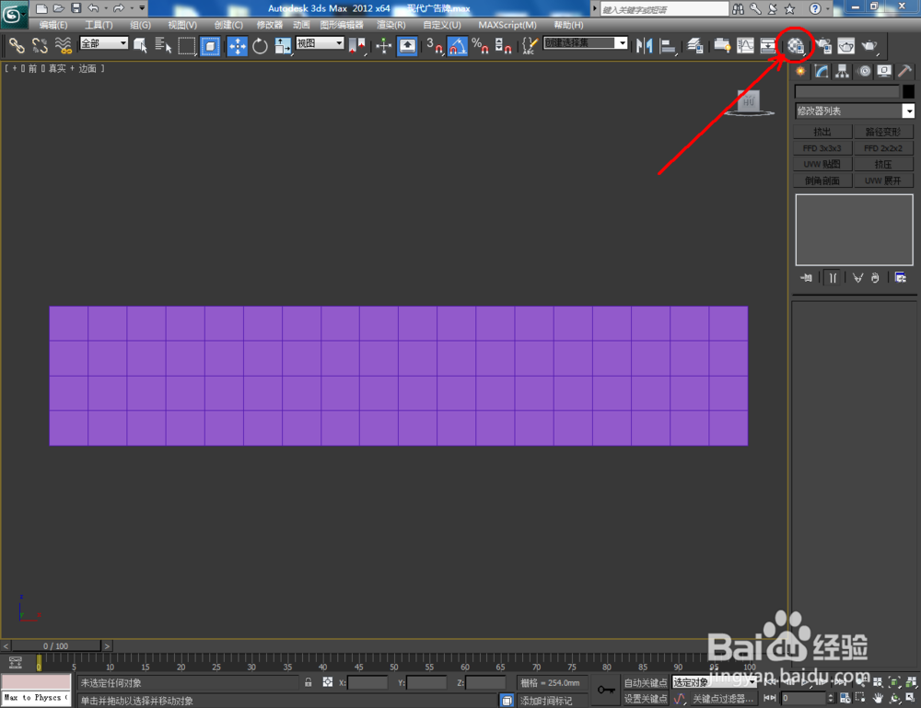Select the Unlink Selection tool
This screenshot has height=708, width=921.
pyautogui.click(x=40, y=46)
